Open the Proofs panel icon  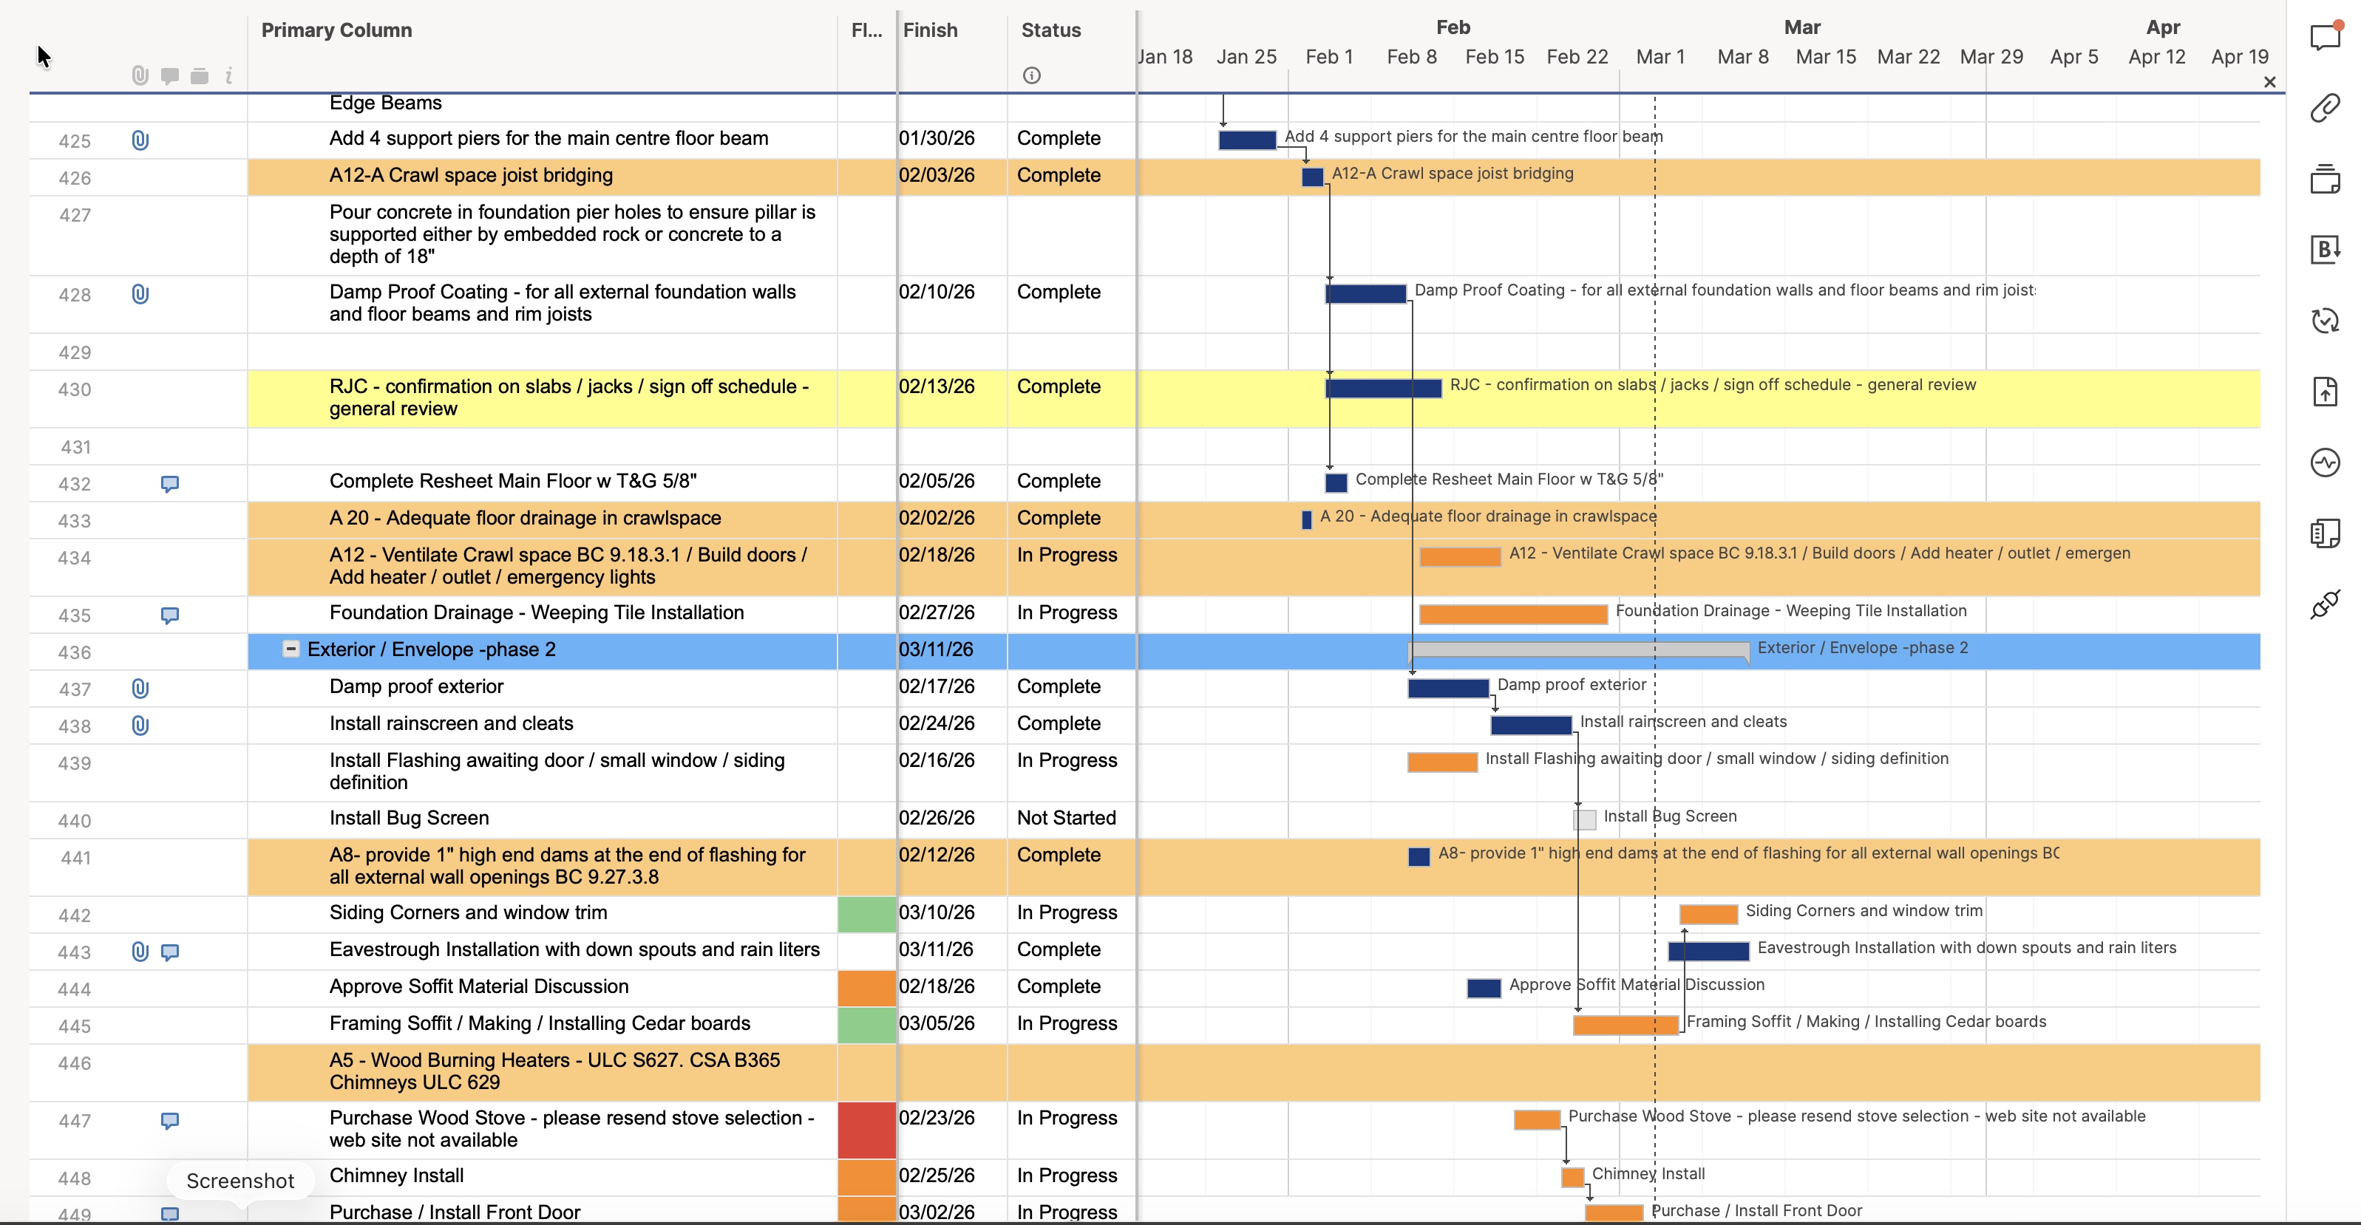tap(2326, 179)
